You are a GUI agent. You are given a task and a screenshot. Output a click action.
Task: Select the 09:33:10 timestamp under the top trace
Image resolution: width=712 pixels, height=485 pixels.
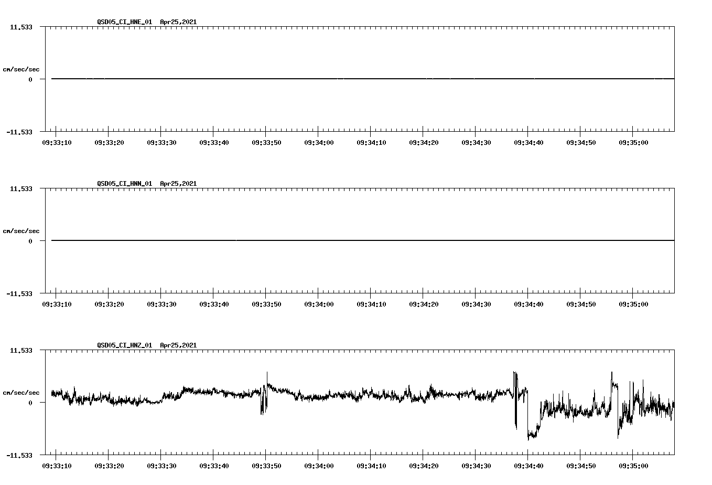tap(57, 142)
